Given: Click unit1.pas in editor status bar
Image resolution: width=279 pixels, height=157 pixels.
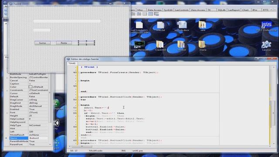Looking at the screenshot, I should 138,151.
